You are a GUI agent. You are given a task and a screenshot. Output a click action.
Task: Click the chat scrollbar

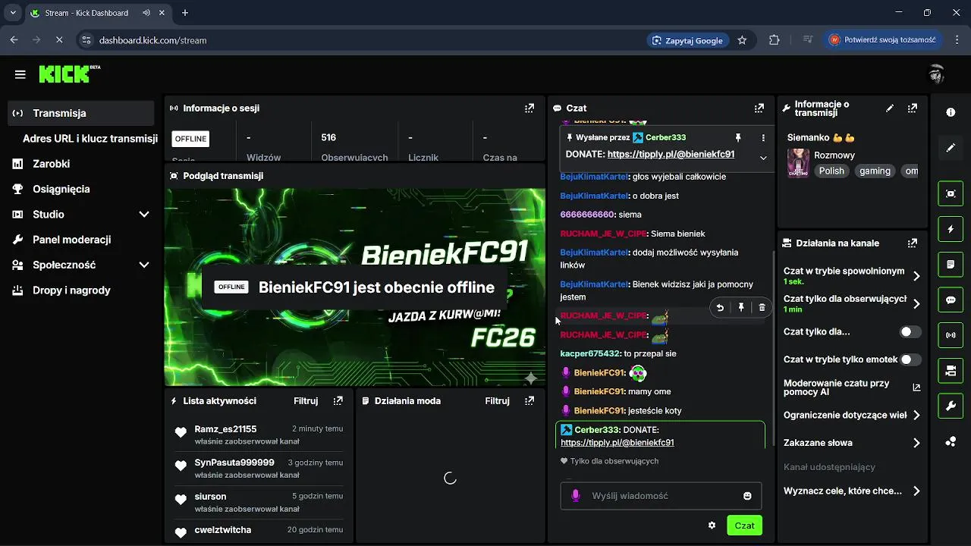(x=772, y=349)
